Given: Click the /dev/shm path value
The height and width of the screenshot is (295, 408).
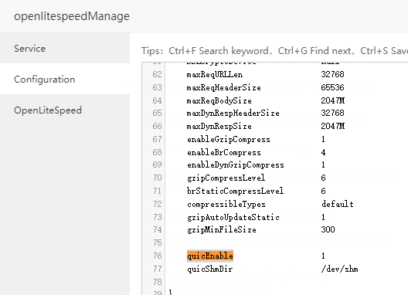Looking at the screenshot, I should coord(339,269).
